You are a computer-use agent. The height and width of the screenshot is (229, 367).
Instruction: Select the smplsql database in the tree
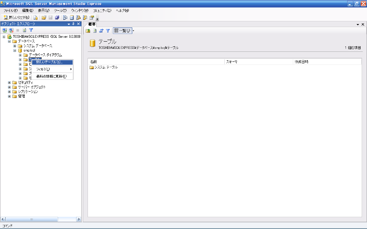(x=29, y=50)
